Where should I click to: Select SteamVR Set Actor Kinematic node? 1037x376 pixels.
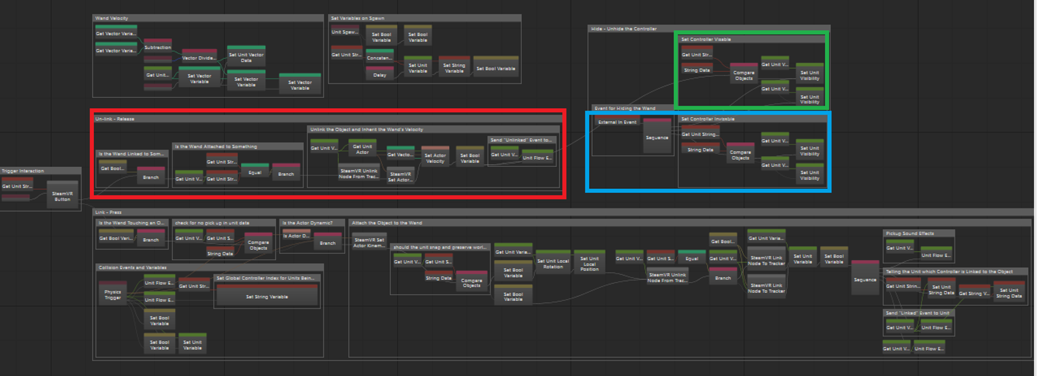tap(369, 241)
